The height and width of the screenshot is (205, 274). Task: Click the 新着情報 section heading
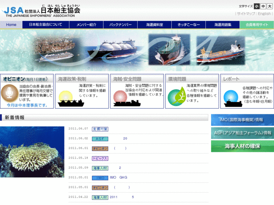pos(14,118)
